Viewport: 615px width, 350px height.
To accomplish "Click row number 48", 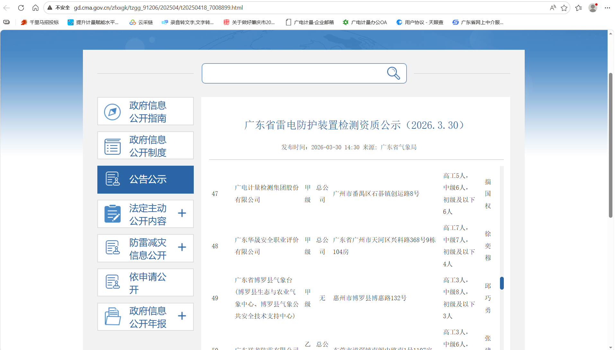I will (x=215, y=246).
